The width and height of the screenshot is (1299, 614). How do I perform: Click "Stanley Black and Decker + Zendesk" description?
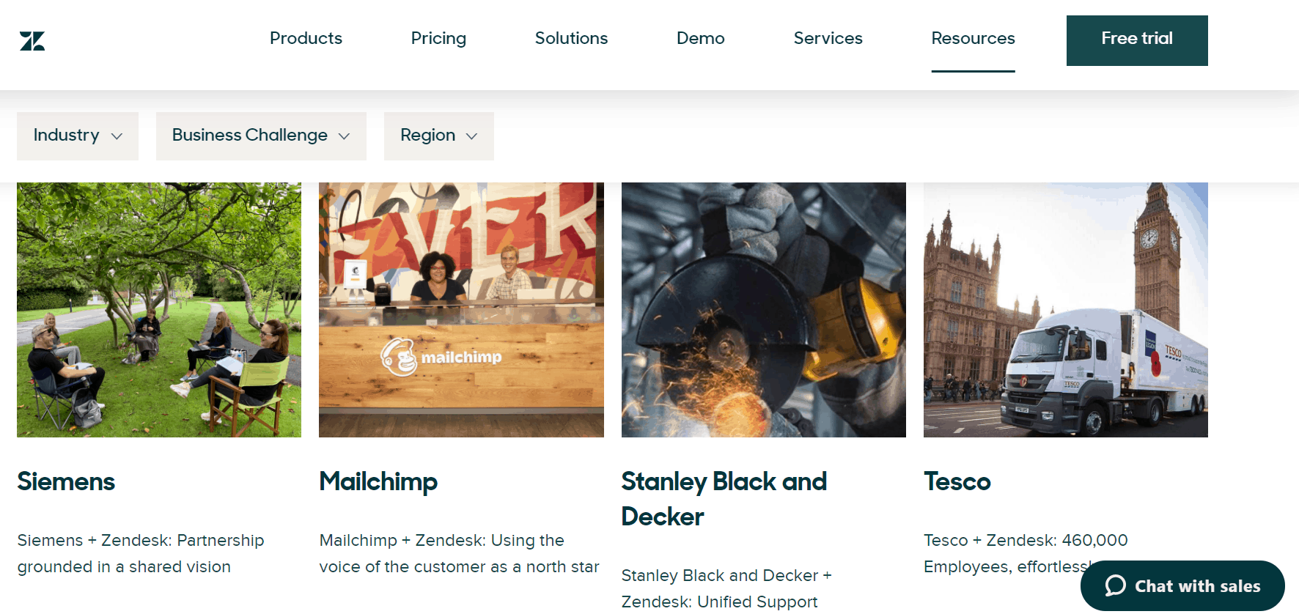(x=726, y=588)
